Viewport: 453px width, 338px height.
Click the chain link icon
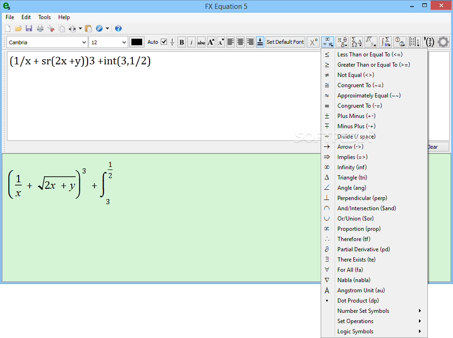99,28
